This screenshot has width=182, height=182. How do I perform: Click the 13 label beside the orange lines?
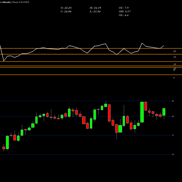(x=174, y=64)
